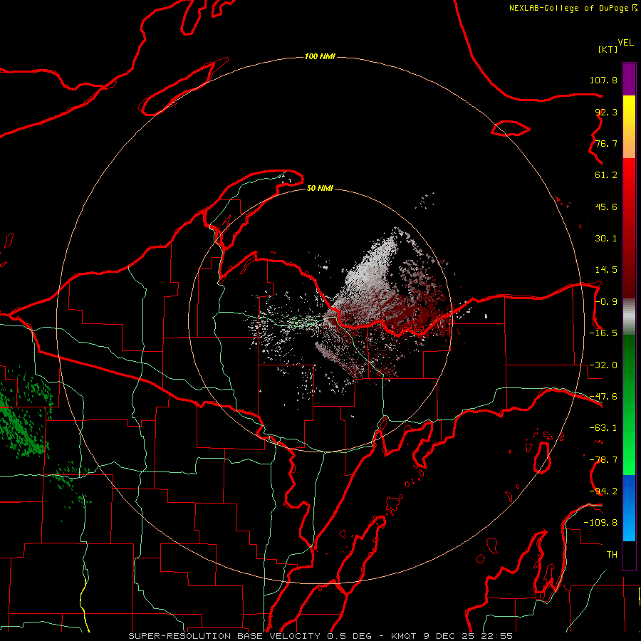Click the 14.5 velocity scale value

coord(606,270)
